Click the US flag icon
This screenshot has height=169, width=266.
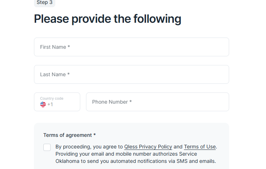pos(43,104)
